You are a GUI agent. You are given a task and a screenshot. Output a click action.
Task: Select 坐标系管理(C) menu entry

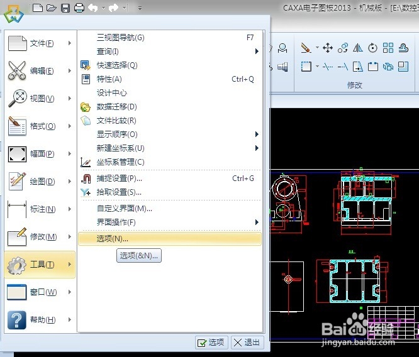[170, 162]
